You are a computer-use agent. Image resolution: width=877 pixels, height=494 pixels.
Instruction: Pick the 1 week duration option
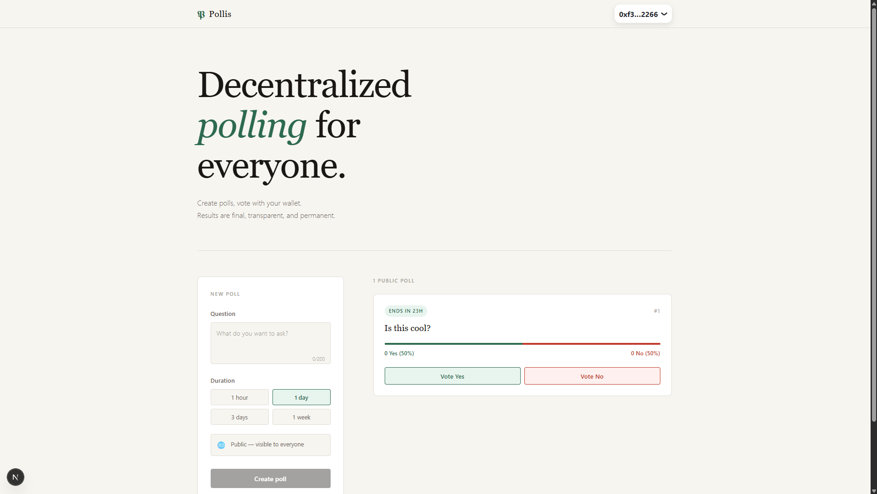(x=301, y=417)
